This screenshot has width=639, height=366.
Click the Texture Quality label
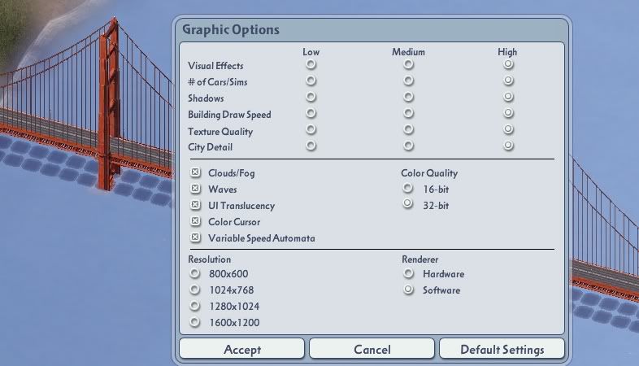(x=220, y=132)
